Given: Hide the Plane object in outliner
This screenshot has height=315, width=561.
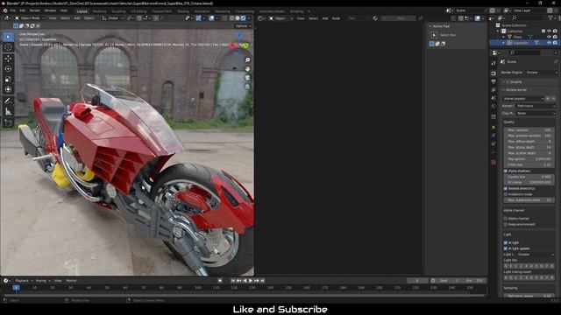Looking at the screenshot, I should coord(550,37).
